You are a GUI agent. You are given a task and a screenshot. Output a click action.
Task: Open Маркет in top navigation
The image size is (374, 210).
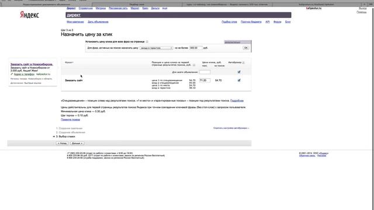[135, 8]
